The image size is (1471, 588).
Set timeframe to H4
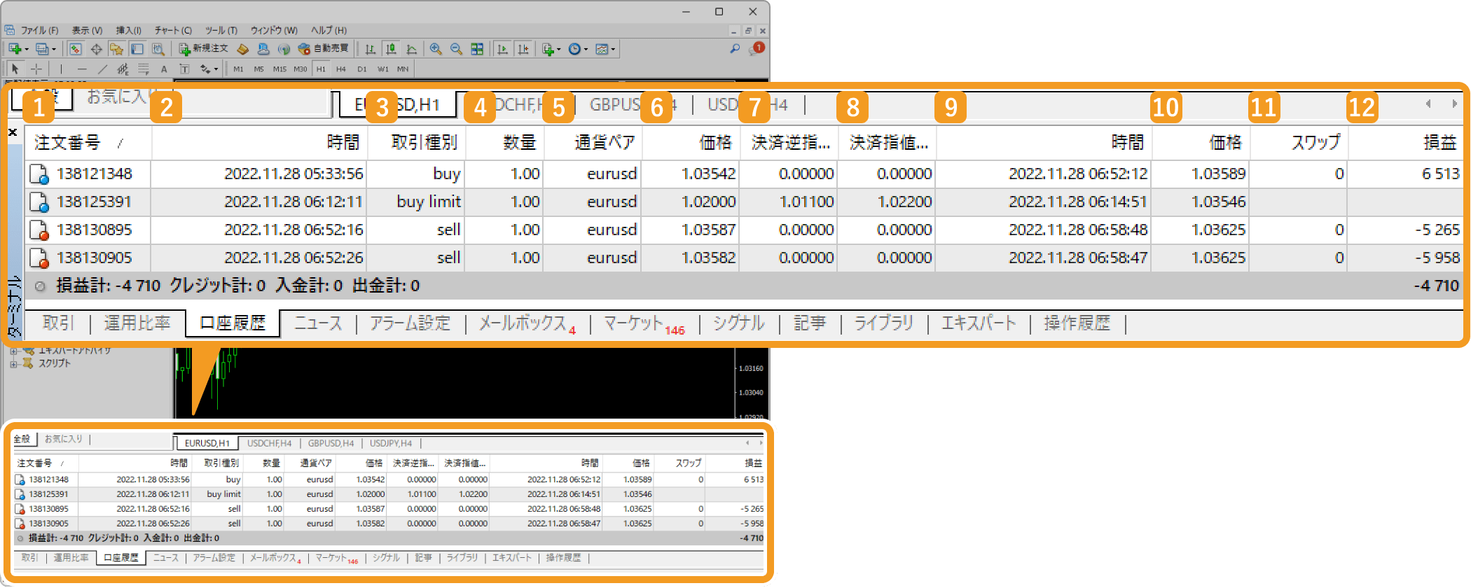tap(341, 69)
